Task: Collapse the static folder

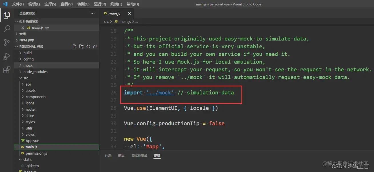Action: coord(56,159)
